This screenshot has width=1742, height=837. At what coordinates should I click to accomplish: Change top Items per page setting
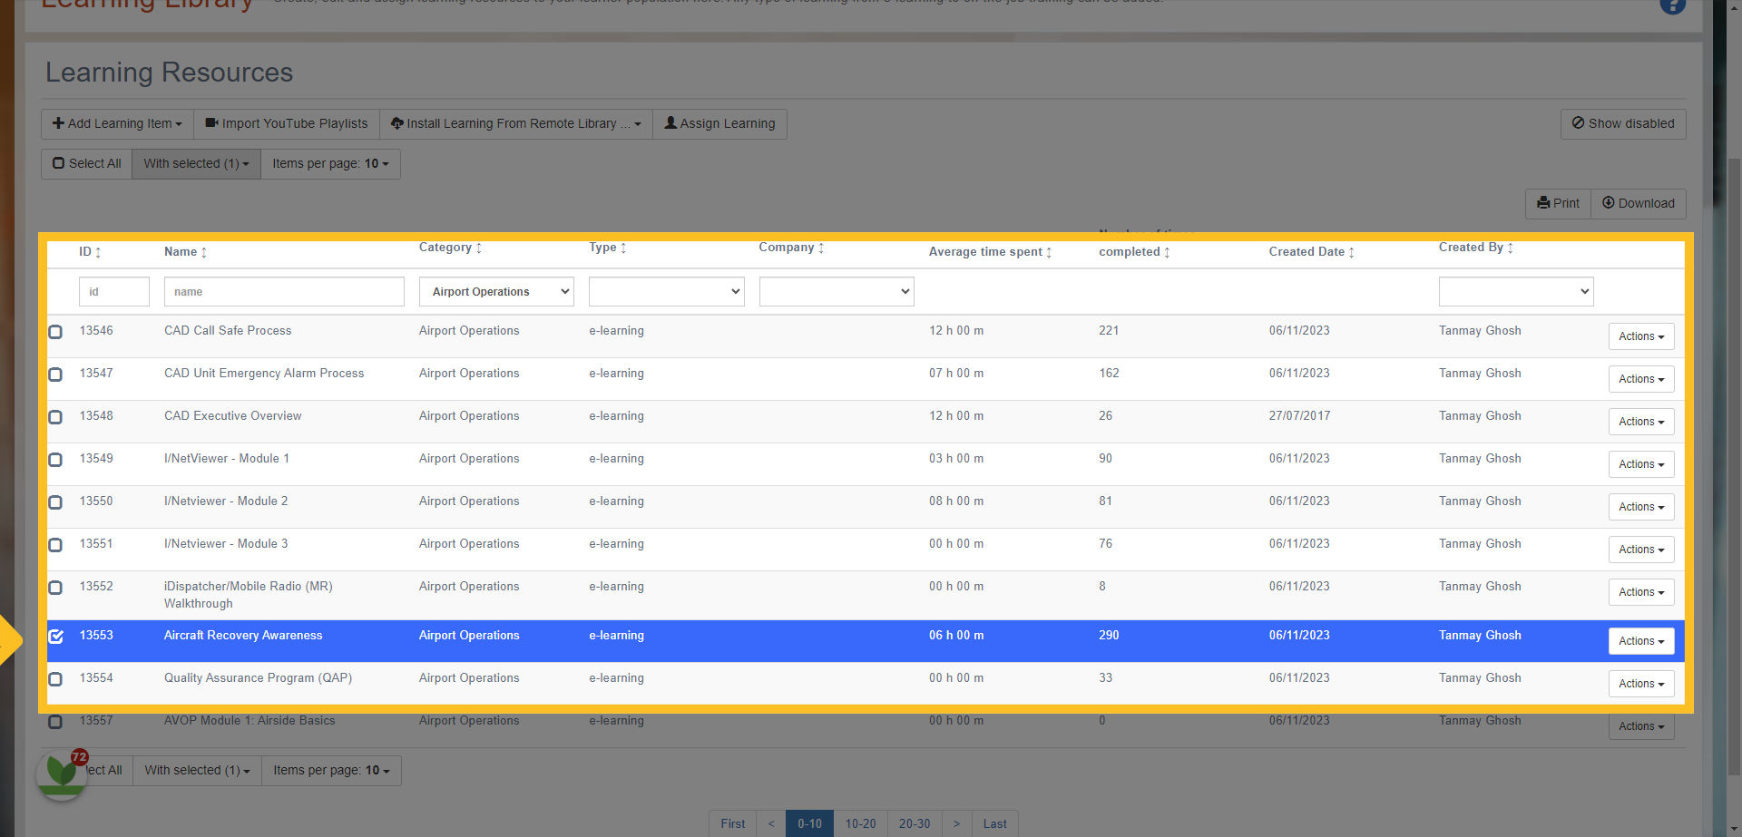click(330, 163)
